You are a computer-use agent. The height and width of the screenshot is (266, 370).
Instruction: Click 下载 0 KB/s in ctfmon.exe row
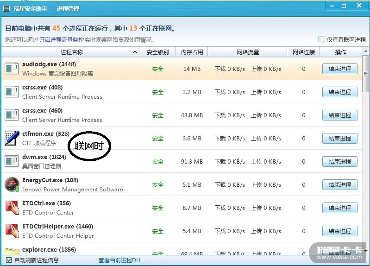(230, 139)
